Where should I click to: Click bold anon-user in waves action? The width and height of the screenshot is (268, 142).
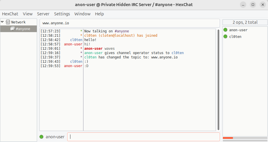tap(93, 49)
